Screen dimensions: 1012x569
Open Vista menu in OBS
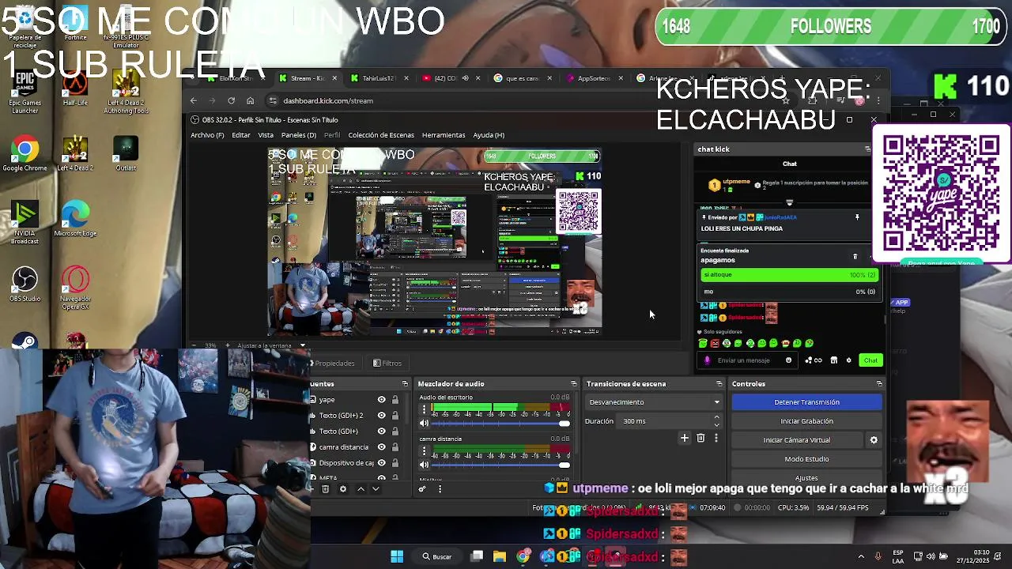pos(266,135)
